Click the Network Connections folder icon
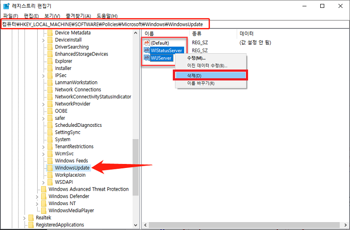Image resolution: width=350 pixels, height=230 pixels. pos(50,90)
